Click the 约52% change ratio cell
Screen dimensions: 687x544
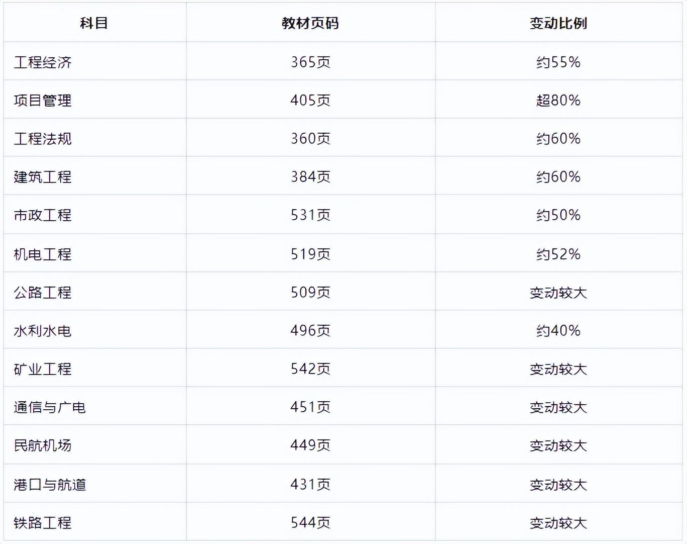point(558,254)
